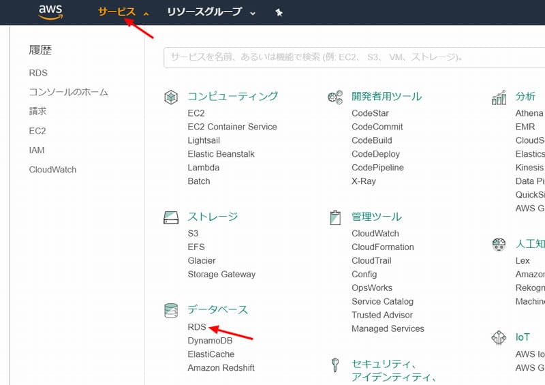Image resolution: width=545 pixels, height=385 pixels.
Task: Click the 分析 chart icon
Action: [x=499, y=97]
